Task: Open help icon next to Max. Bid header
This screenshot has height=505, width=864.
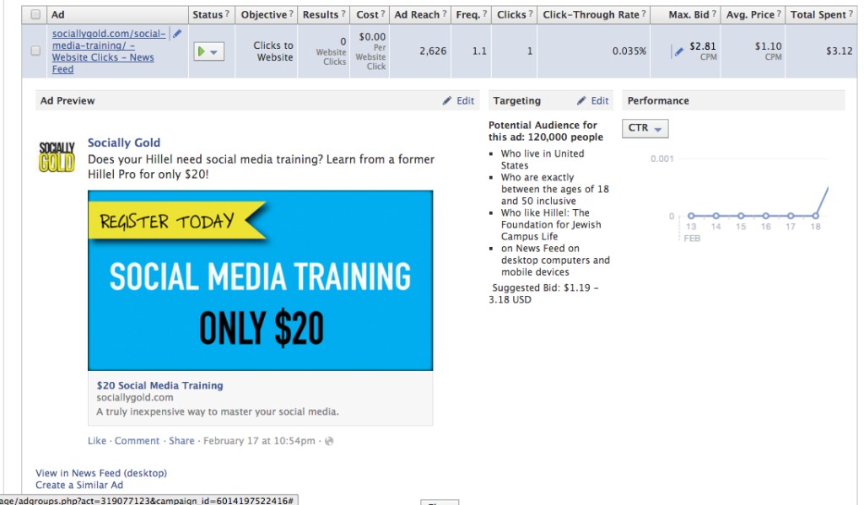Action: point(714,13)
